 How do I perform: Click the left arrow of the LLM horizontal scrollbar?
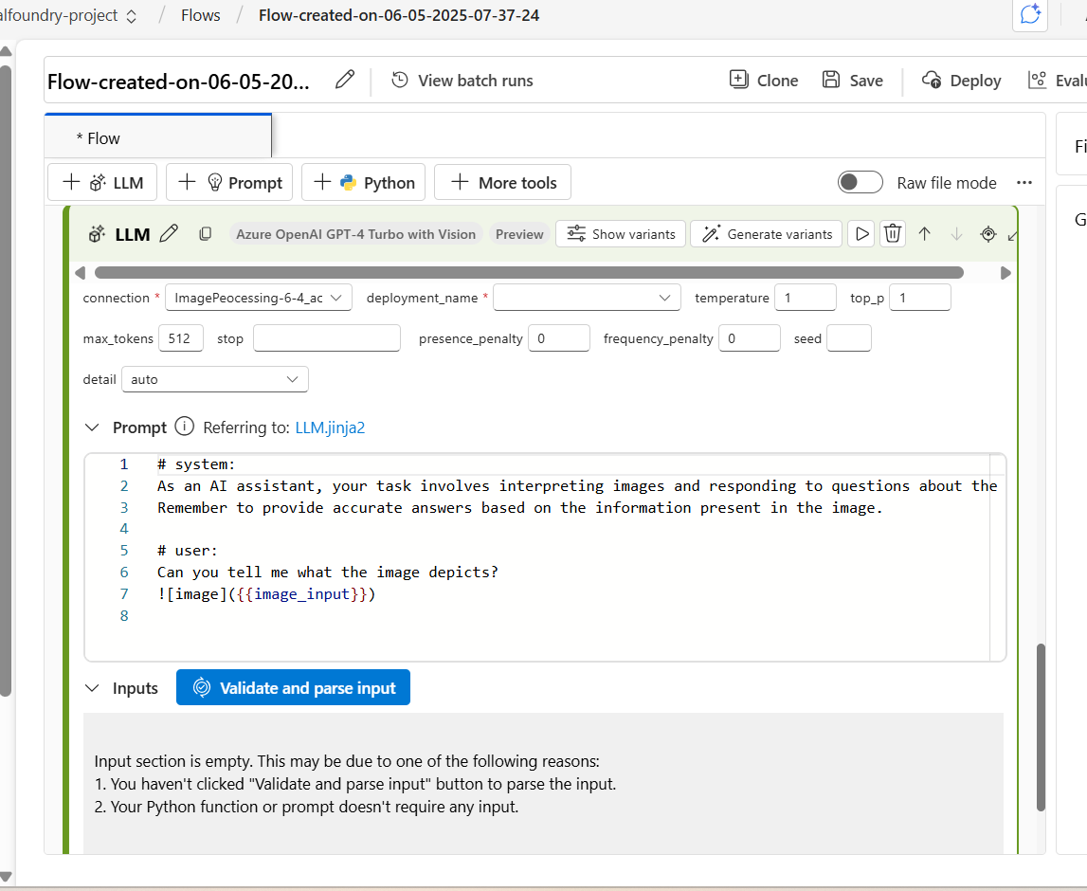[x=80, y=272]
